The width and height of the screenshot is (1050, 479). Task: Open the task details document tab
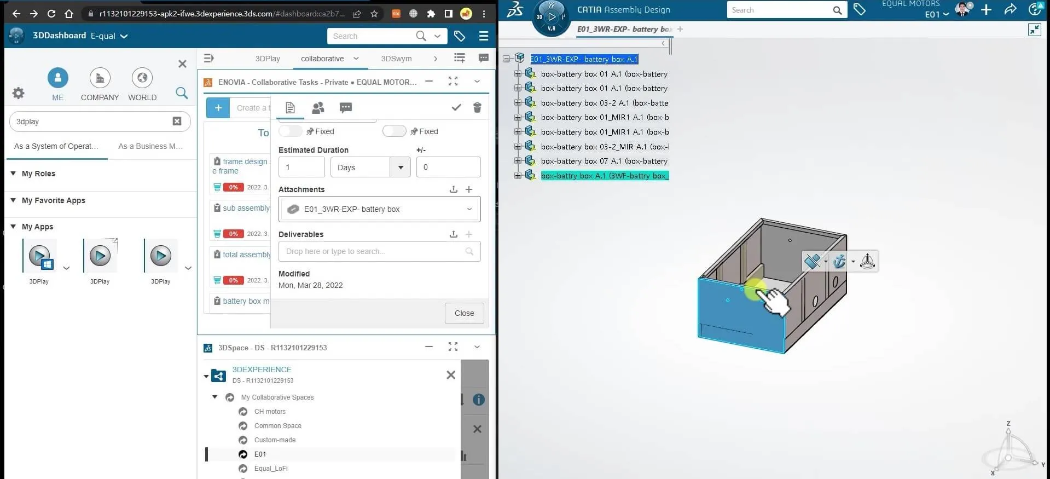[x=291, y=108]
